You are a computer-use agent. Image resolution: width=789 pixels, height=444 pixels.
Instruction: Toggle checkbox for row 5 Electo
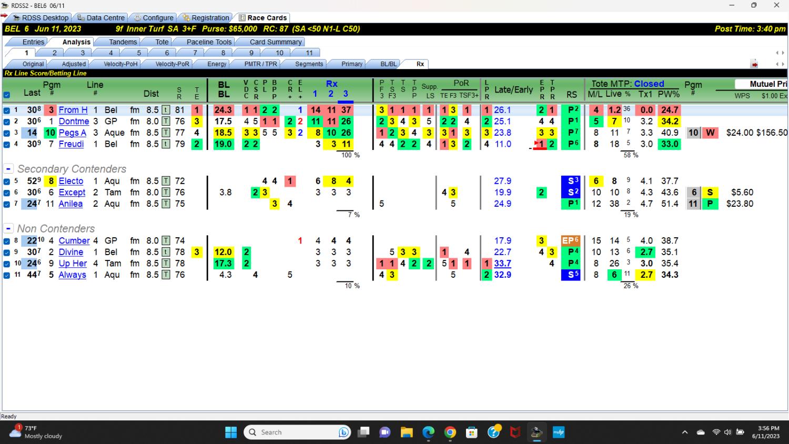[6, 181]
